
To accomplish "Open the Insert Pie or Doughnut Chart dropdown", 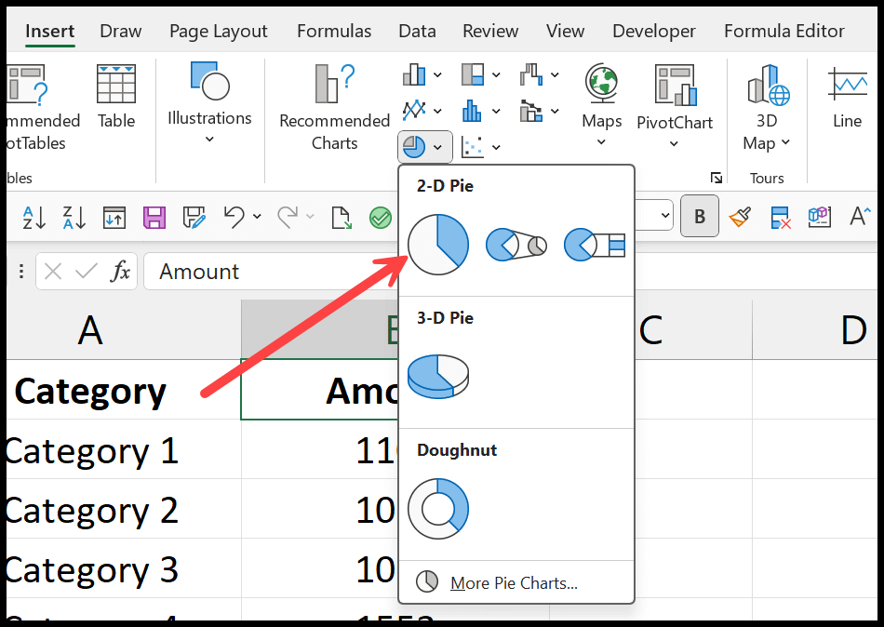I will (424, 147).
